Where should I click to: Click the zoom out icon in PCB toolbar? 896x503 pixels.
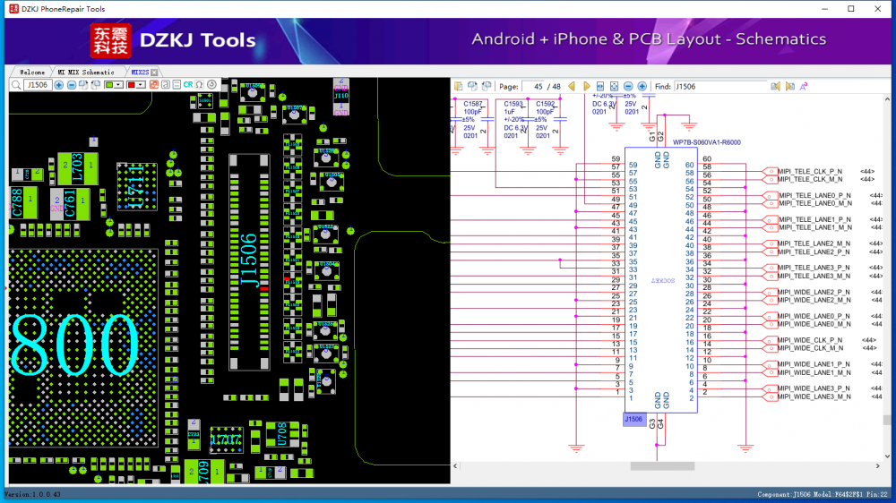tap(72, 85)
